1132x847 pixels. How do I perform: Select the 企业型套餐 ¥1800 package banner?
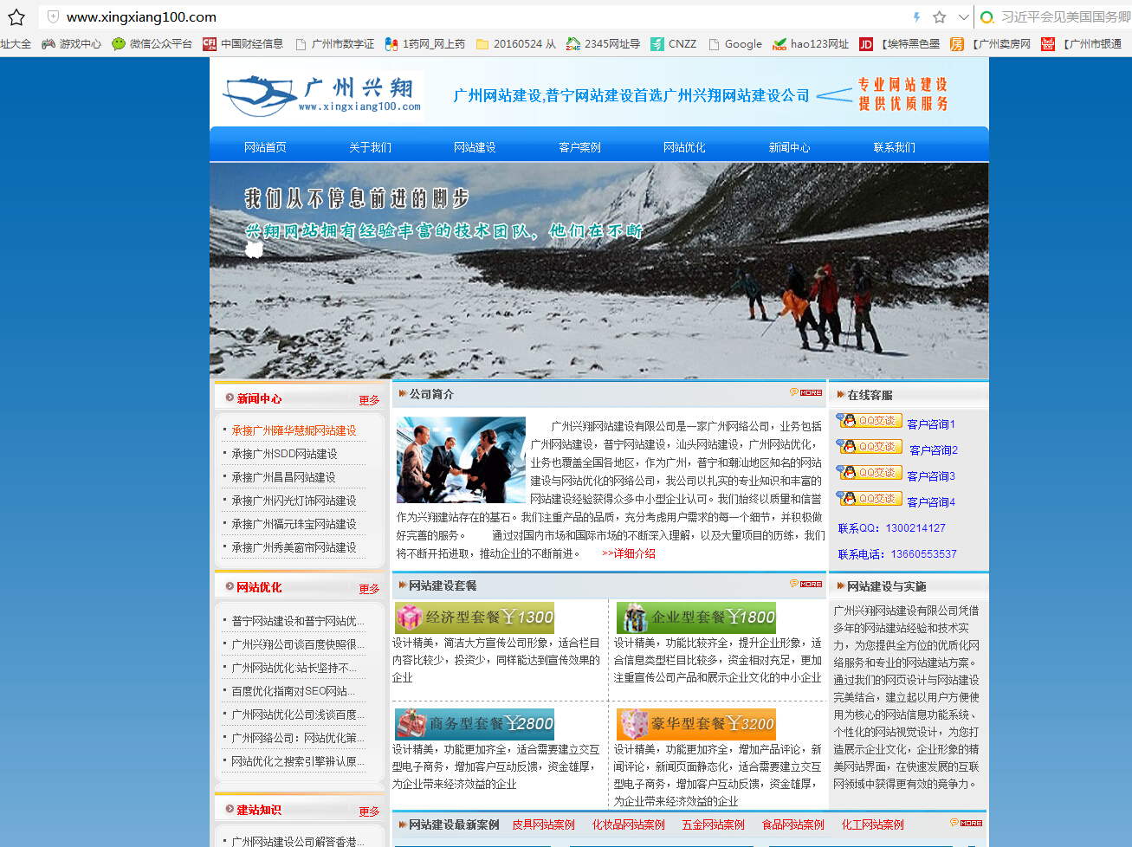(696, 617)
